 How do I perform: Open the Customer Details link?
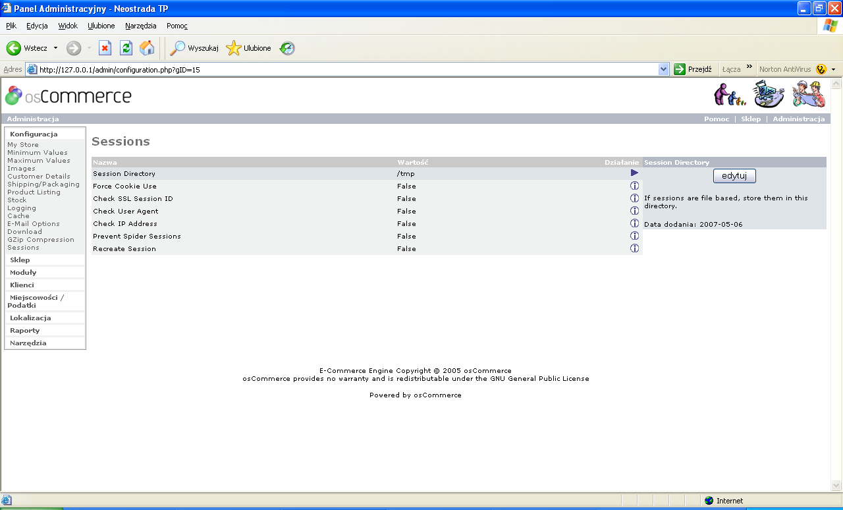(x=39, y=177)
